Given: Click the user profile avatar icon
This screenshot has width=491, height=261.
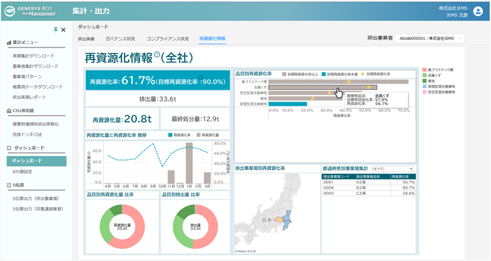Looking at the screenshot, I should (x=478, y=11).
